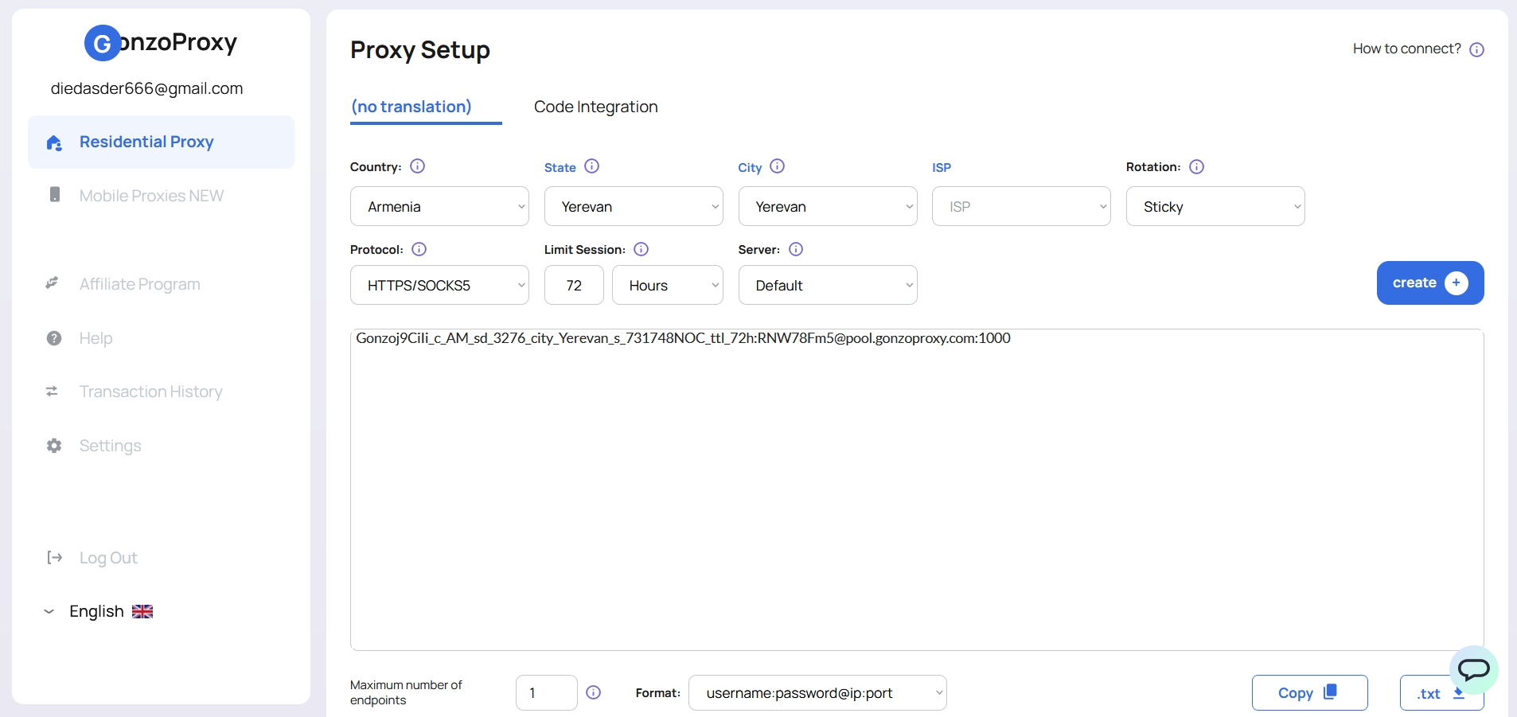Expand the Format dropdown

tap(817, 693)
